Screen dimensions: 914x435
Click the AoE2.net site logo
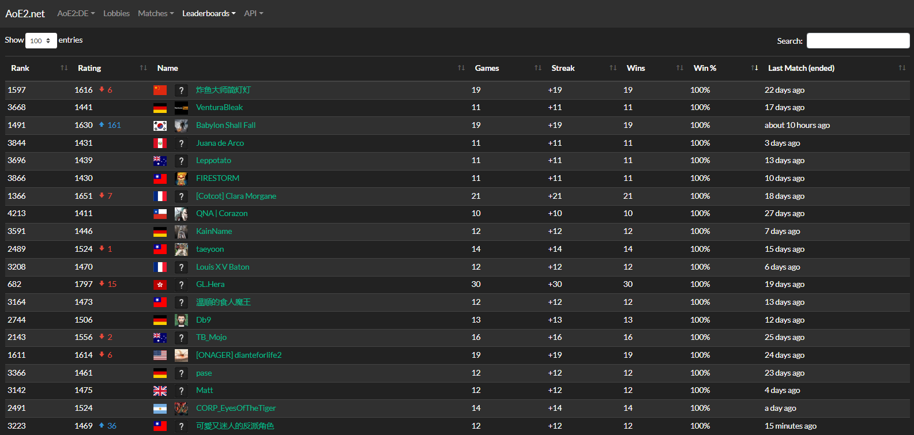[x=25, y=14]
